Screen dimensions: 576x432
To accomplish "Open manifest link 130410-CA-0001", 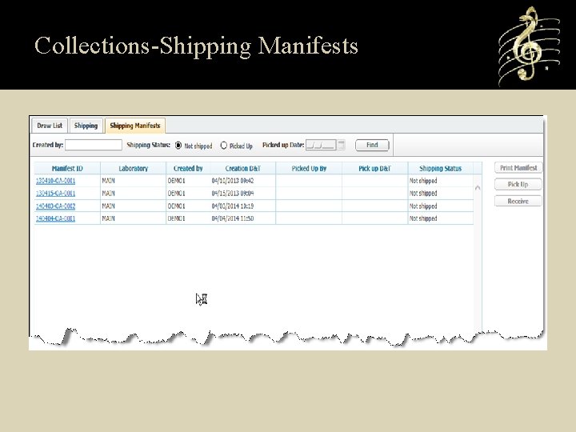I will point(55,181).
